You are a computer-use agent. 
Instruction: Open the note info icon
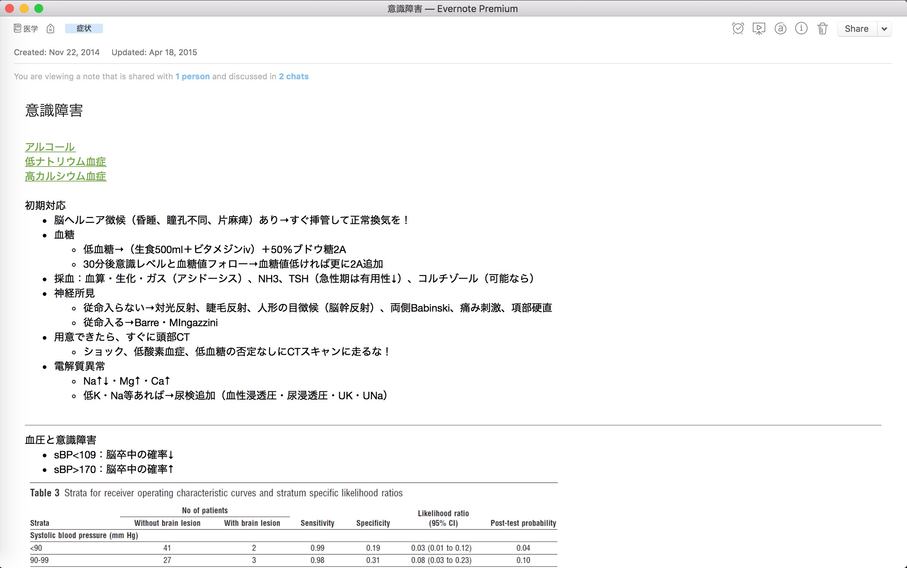801,28
